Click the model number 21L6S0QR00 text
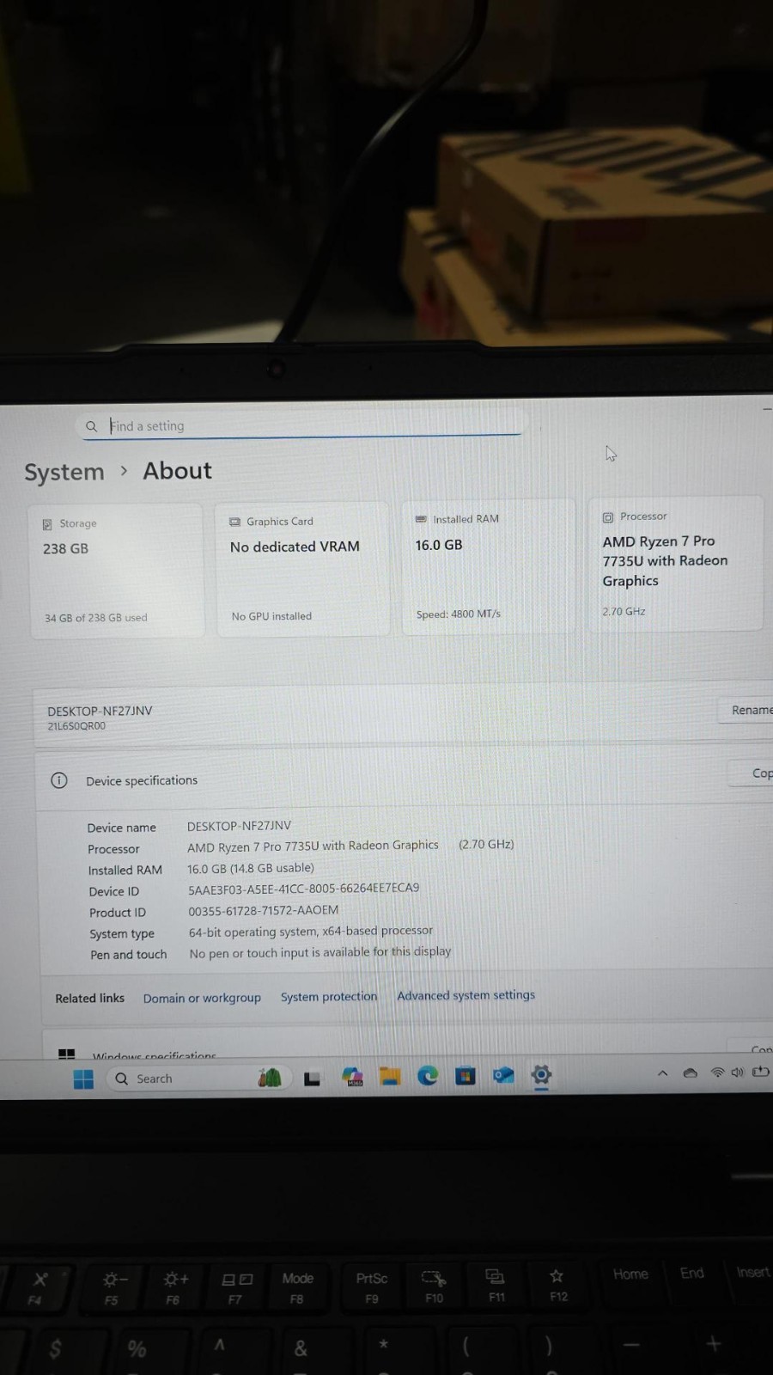The height and width of the screenshot is (1375, 773). (76, 726)
